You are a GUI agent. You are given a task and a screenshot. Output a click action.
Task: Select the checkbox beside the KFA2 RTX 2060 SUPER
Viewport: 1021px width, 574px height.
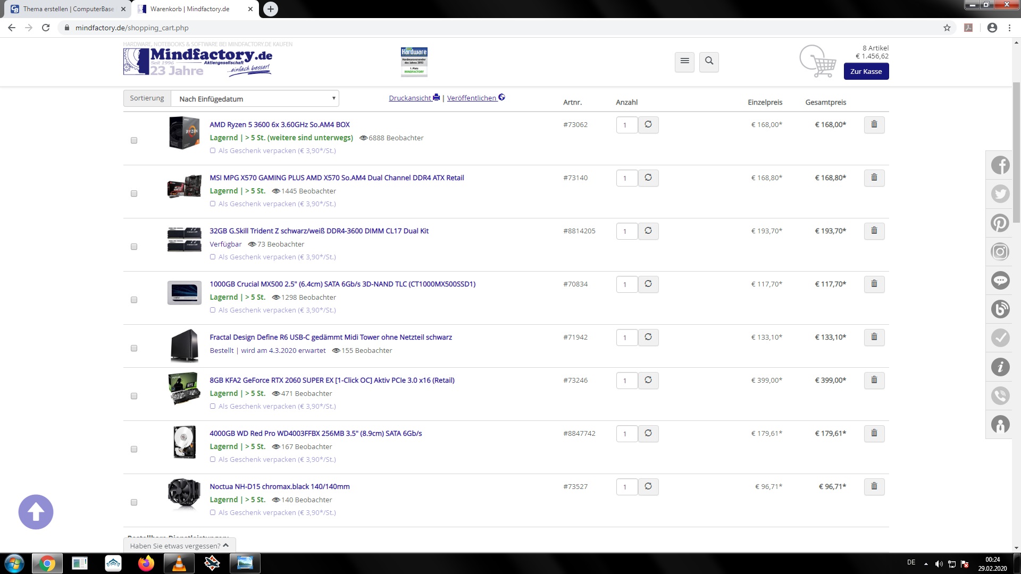pos(134,396)
